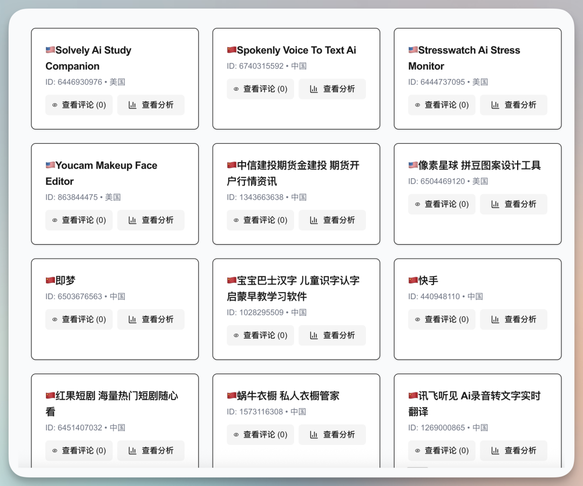
Task: Click the ID line 6446930976 • 美国
Action: point(85,82)
